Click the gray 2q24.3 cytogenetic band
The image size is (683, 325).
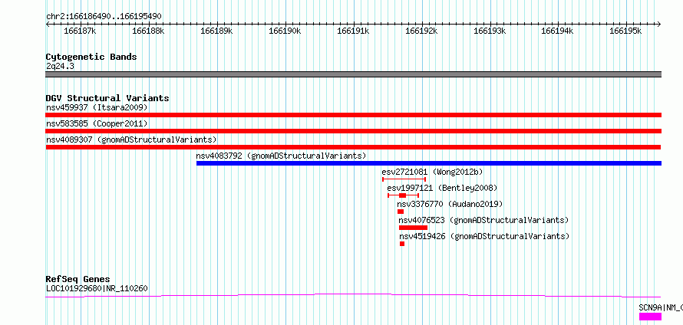pos(353,74)
